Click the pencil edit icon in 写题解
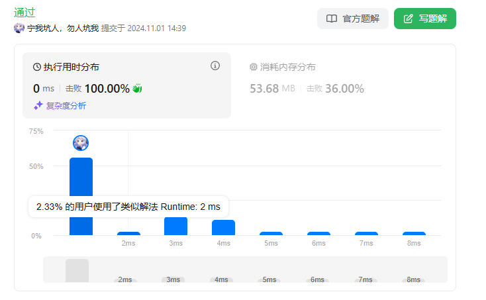 coord(409,19)
